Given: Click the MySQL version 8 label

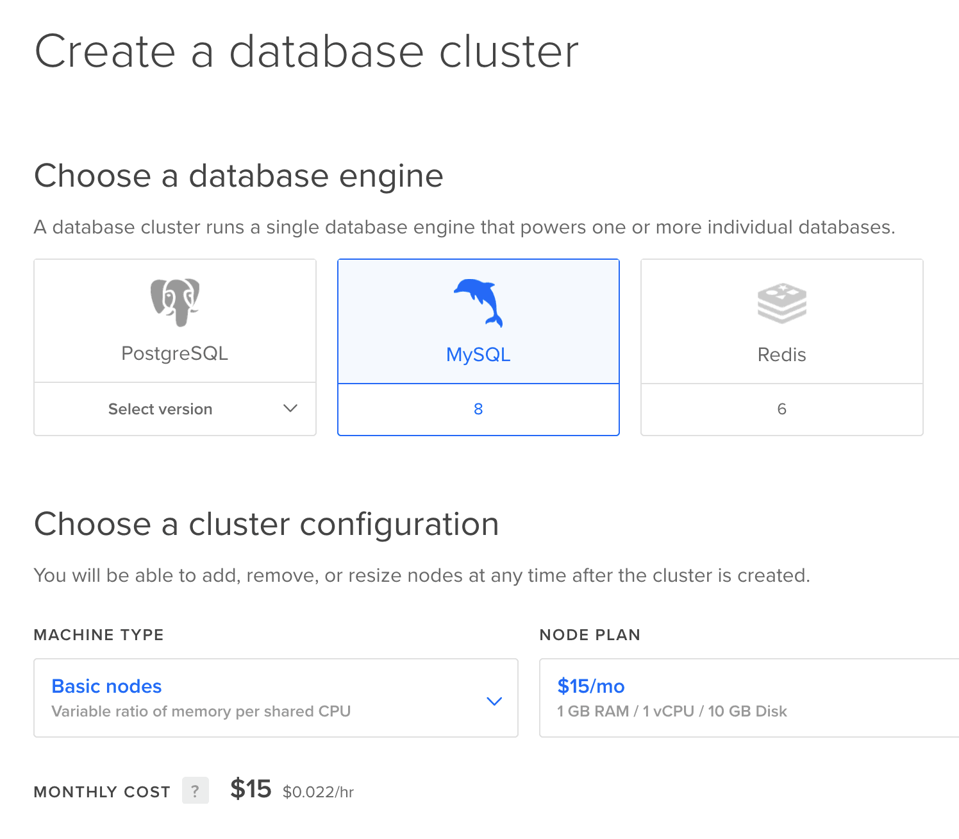Looking at the screenshot, I should (x=478, y=409).
